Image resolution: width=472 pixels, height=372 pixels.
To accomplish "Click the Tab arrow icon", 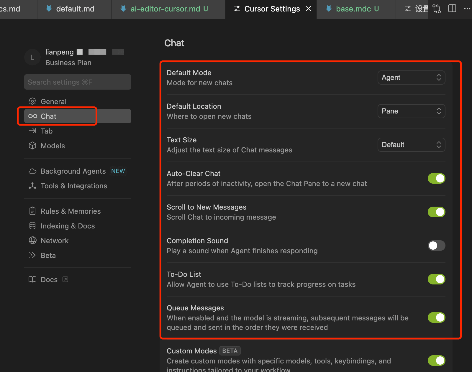I will pos(32,131).
